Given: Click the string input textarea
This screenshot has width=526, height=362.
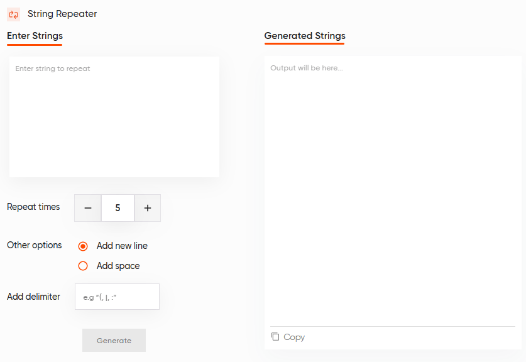Looking at the screenshot, I should 114,116.
